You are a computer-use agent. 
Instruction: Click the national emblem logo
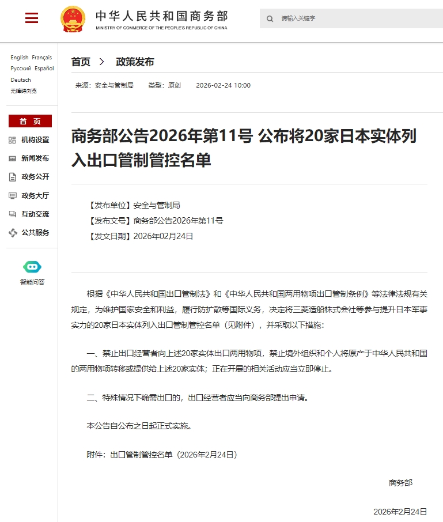pyautogui.click(x=73, y=19)
